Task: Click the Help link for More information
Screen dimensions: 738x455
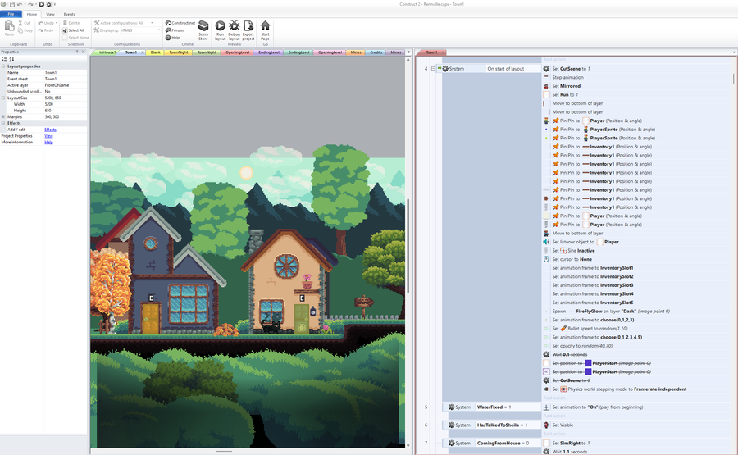Action: point(48,142)
